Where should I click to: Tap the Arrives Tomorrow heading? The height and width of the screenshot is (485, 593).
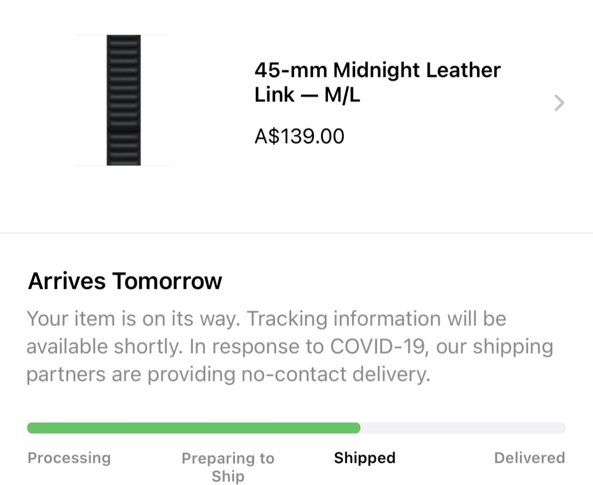[x=125, y=281]
